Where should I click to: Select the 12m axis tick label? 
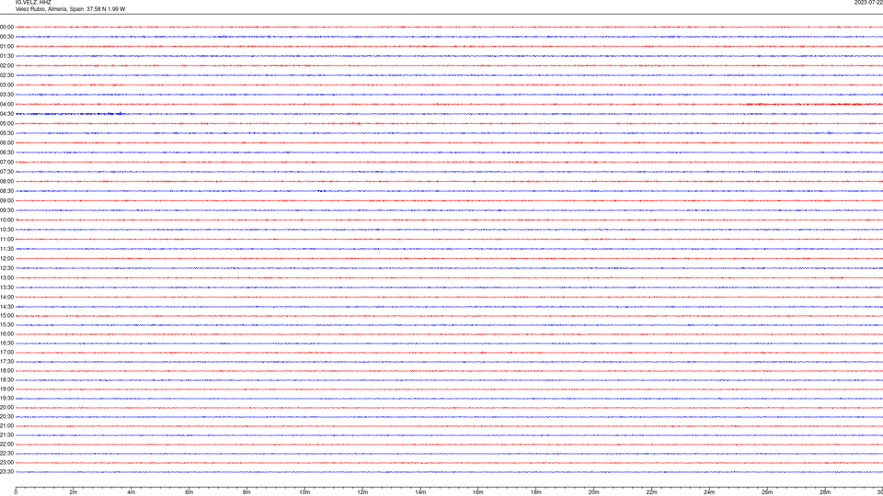(362, 492)
